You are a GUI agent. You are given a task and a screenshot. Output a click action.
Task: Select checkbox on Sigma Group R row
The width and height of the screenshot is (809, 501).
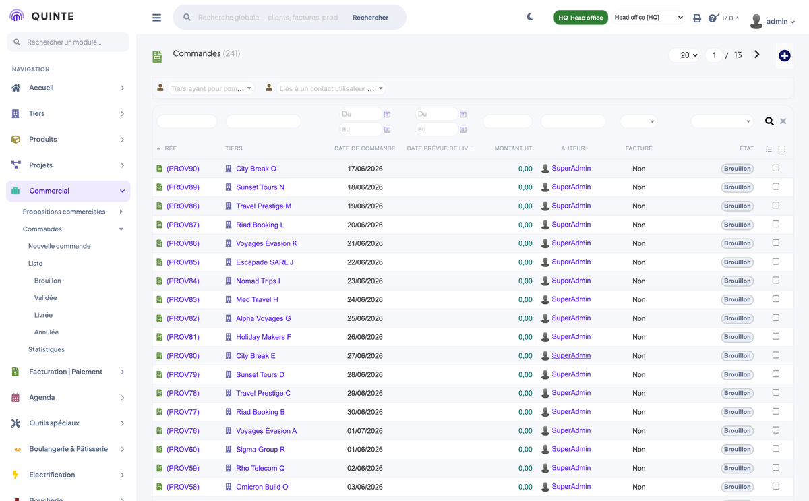(776, 448)
